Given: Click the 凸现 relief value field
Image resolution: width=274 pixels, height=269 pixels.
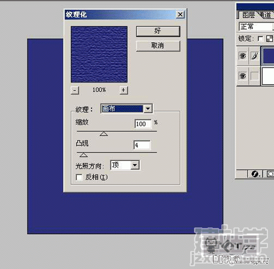Looking at the screenshot, I should (142, 145).
